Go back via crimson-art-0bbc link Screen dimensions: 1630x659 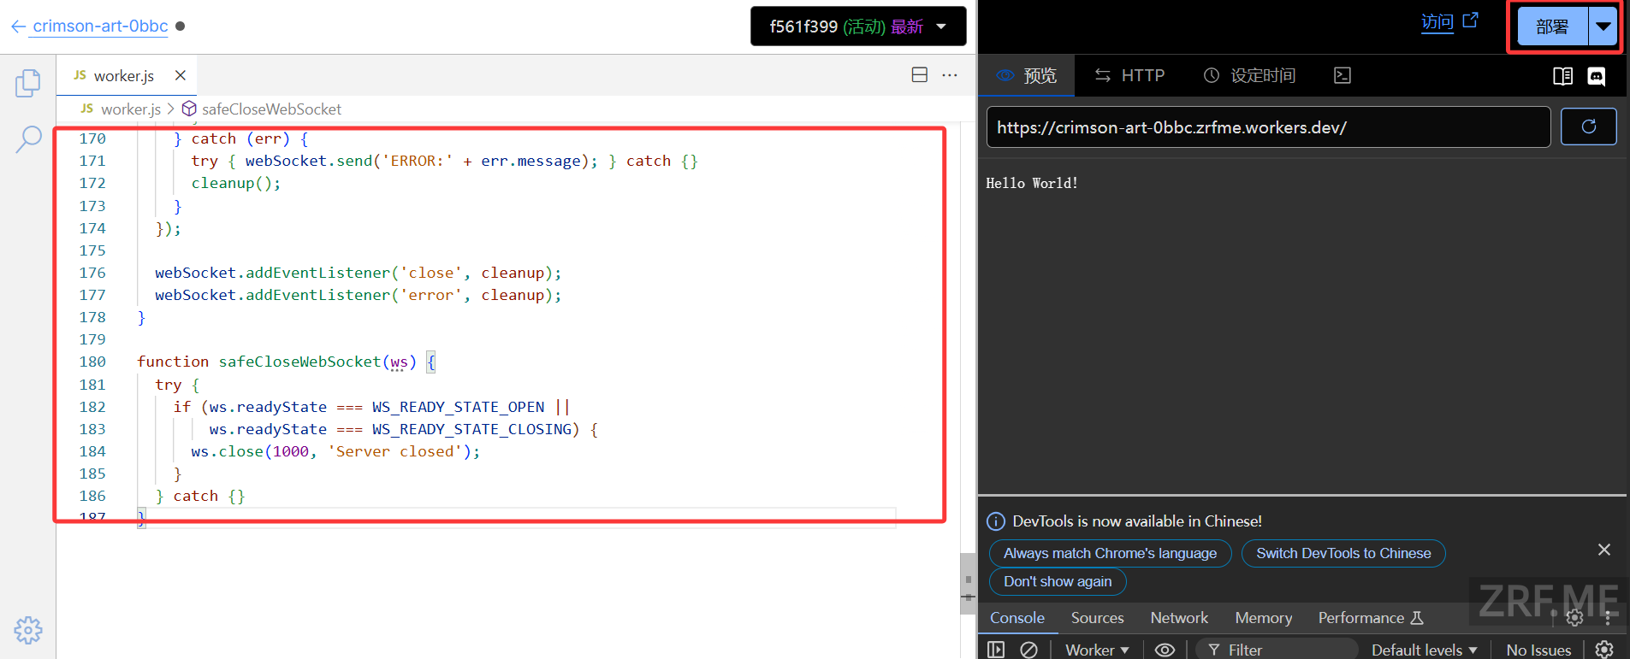100,26
